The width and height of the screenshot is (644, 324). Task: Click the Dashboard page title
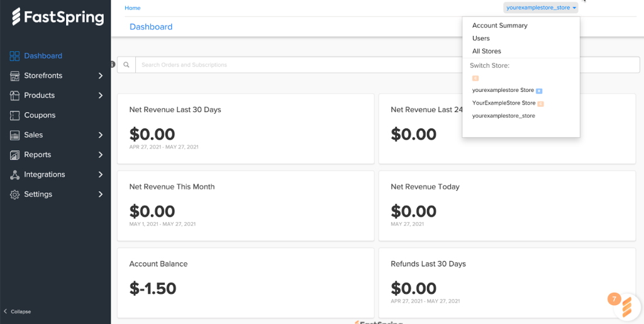pyautogui.click(x=151, y=26)
